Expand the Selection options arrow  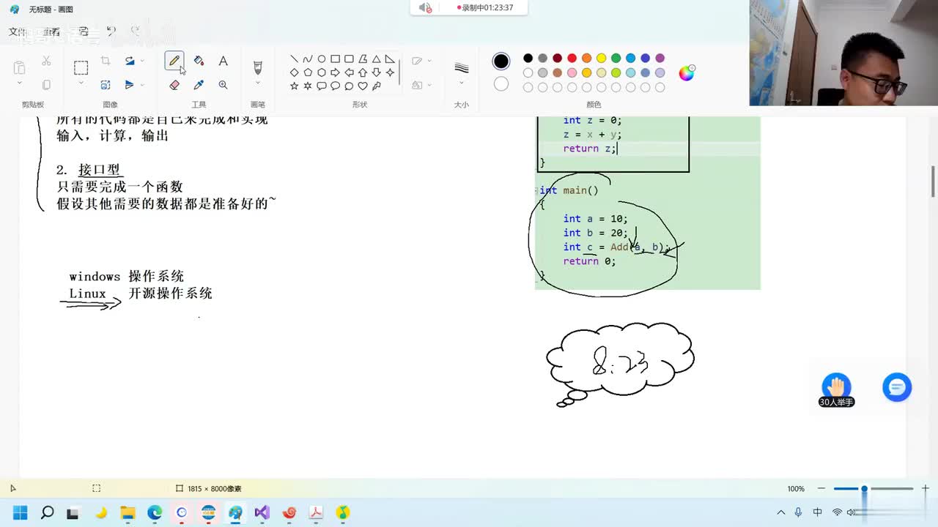coord(81,84)
